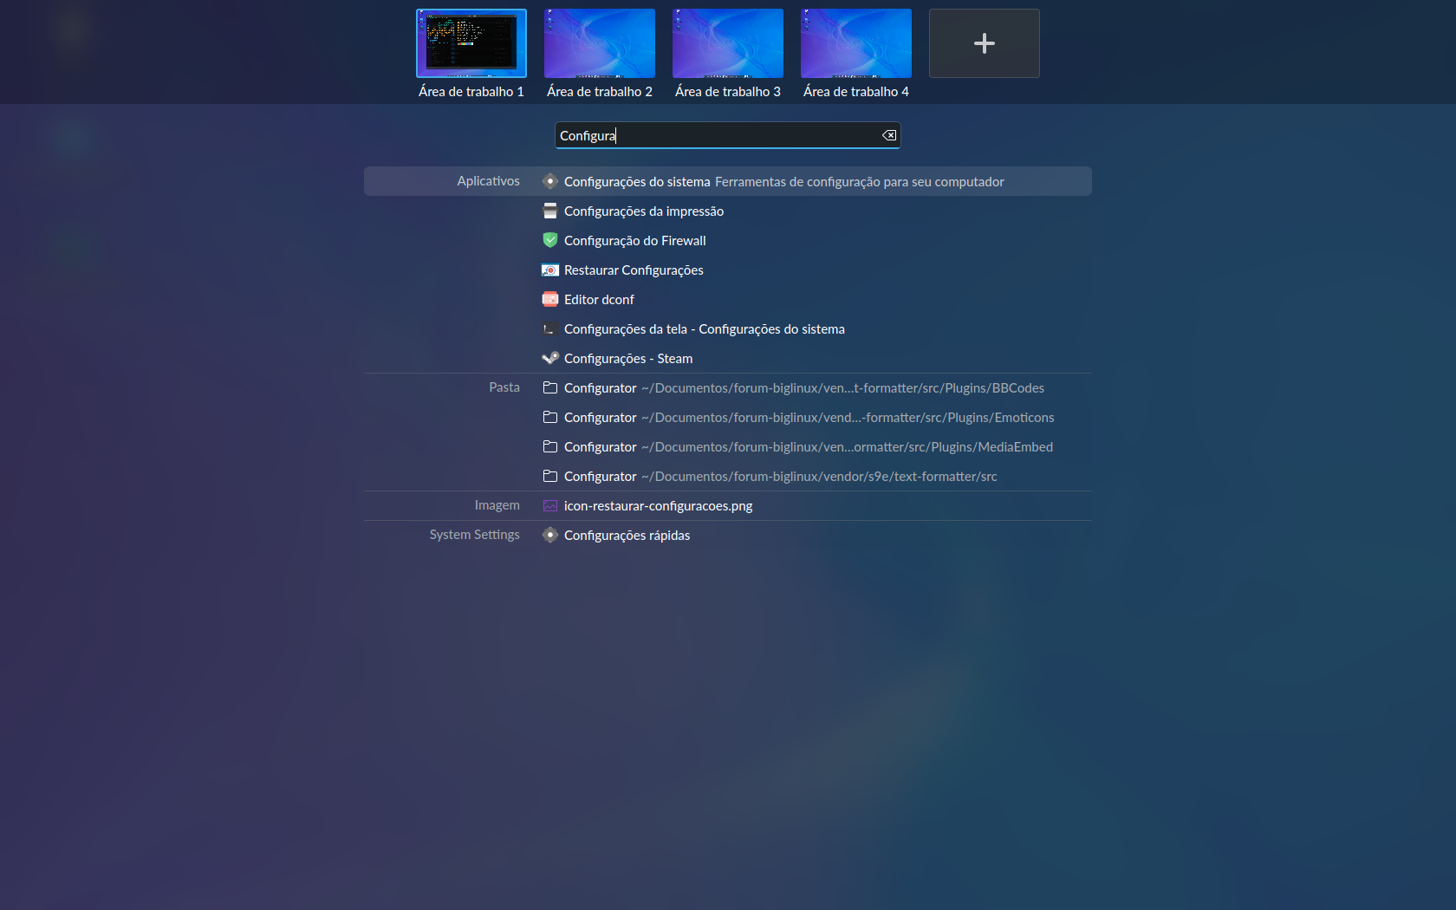Click the Área de trabalho 4 label
Image resolution: width=1456 pixels, height=910 pixels.
coord(856,91)
